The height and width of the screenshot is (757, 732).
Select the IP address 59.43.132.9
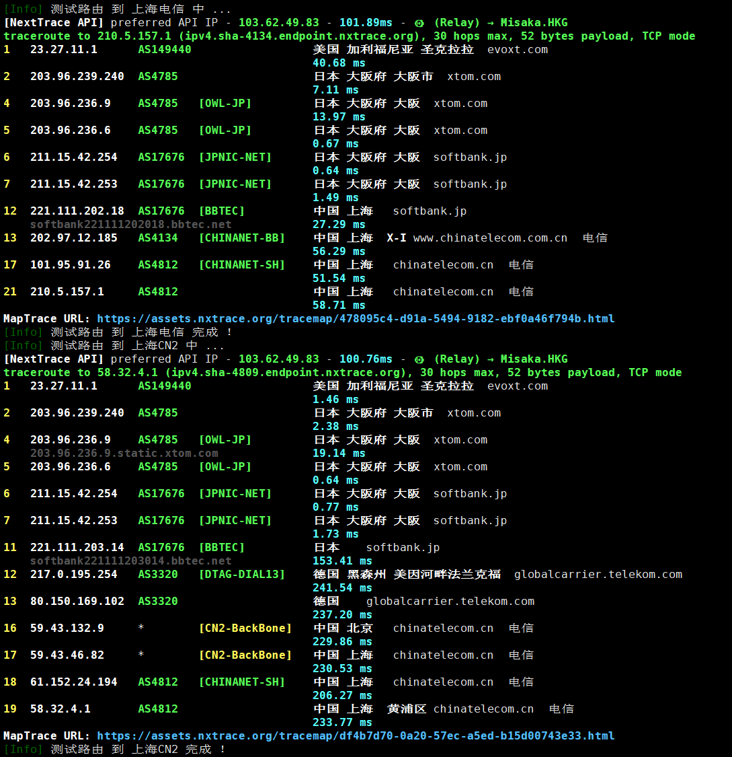67,628
